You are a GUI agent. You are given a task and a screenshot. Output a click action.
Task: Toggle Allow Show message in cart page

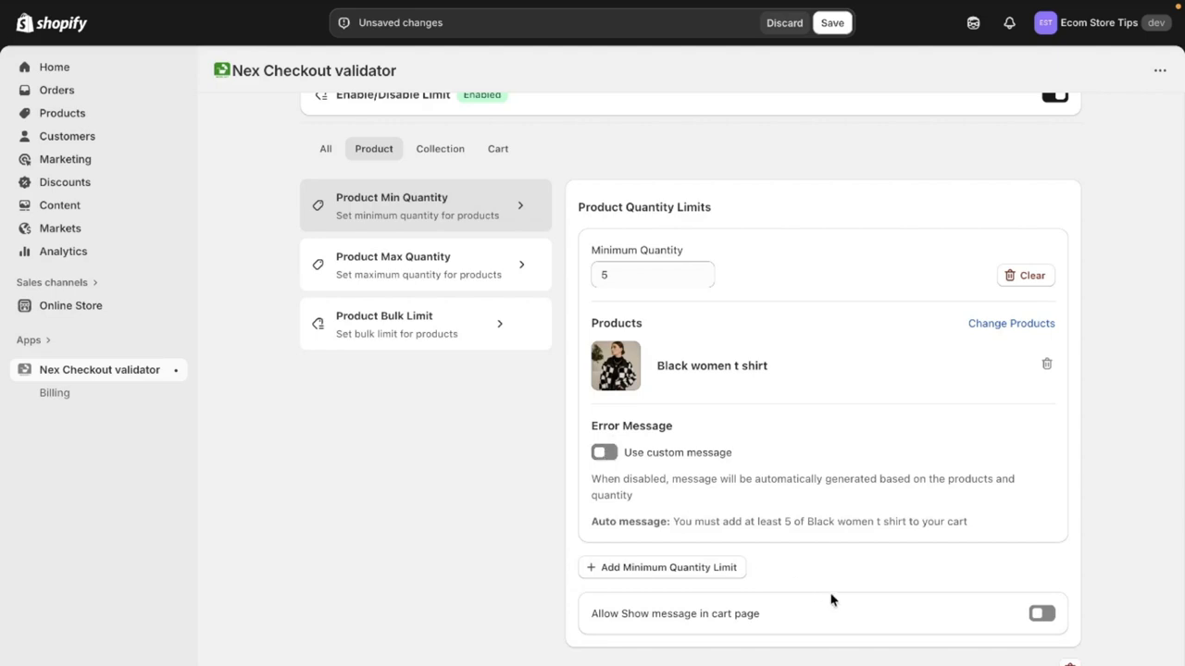coord(1042,613)
